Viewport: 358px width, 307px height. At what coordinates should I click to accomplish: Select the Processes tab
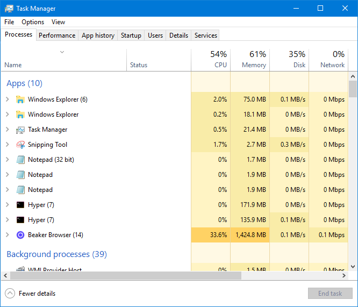(18, 34)
